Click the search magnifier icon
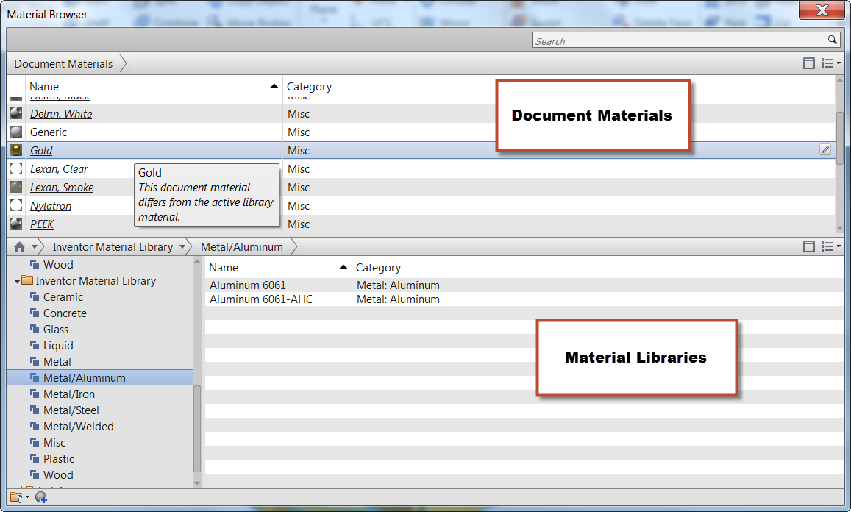851x512 pixels. [x=832, y=40]
